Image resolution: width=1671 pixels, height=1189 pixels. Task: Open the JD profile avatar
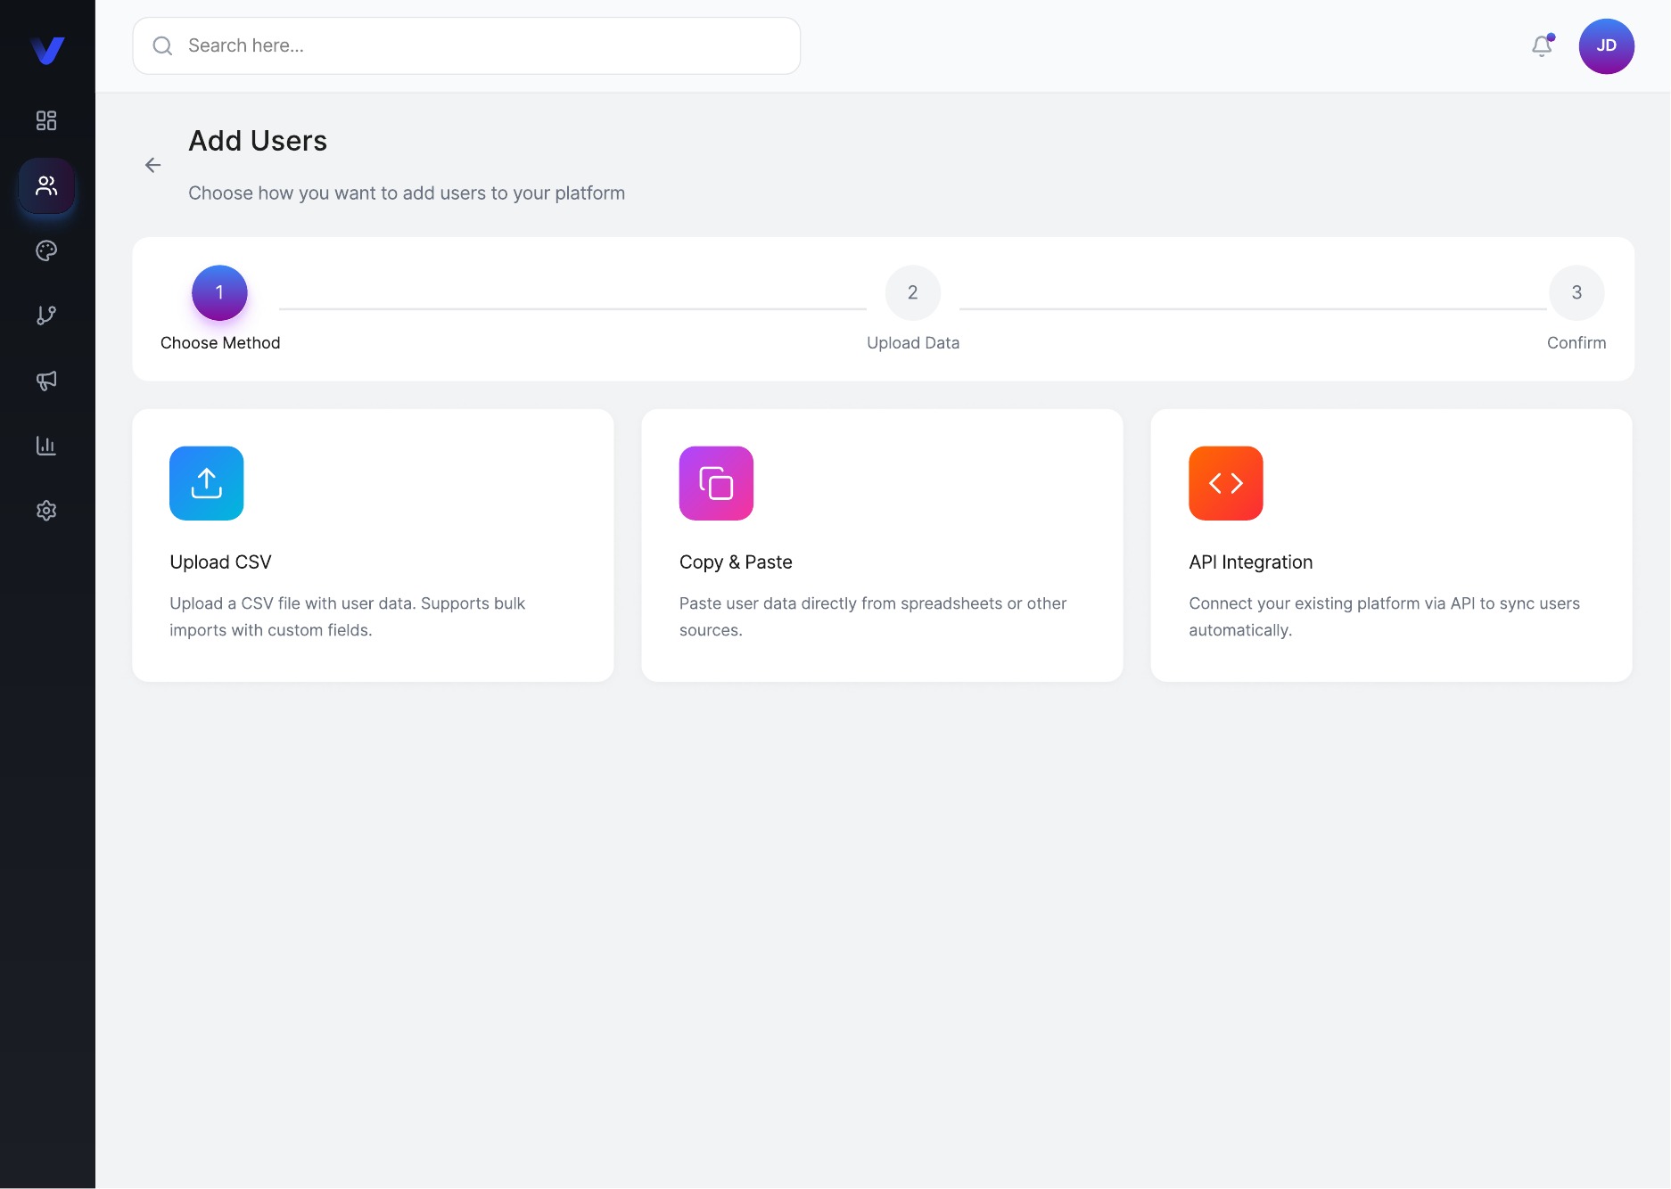coord(1606,45)
